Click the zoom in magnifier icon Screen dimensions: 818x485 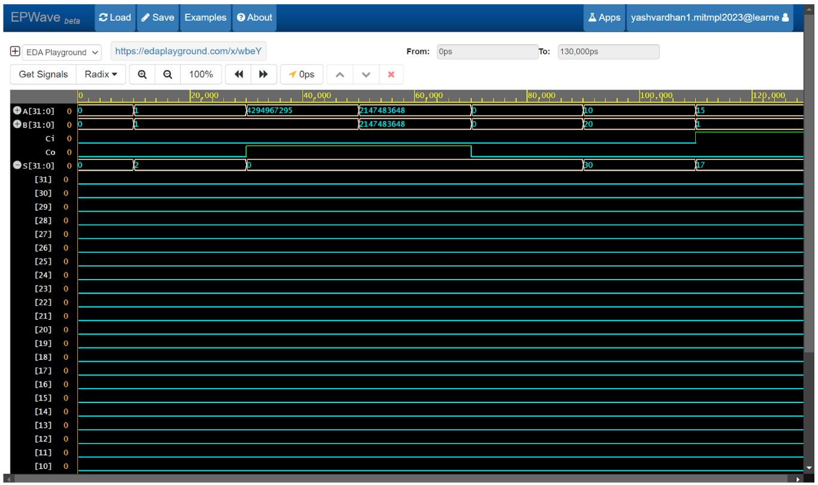(x=143, y=74)
